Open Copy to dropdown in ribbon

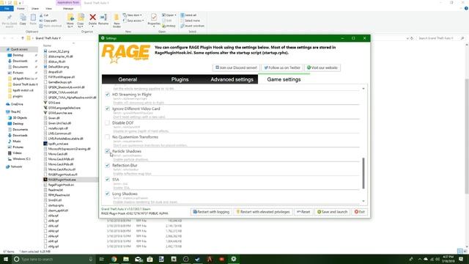pos(81,25)
